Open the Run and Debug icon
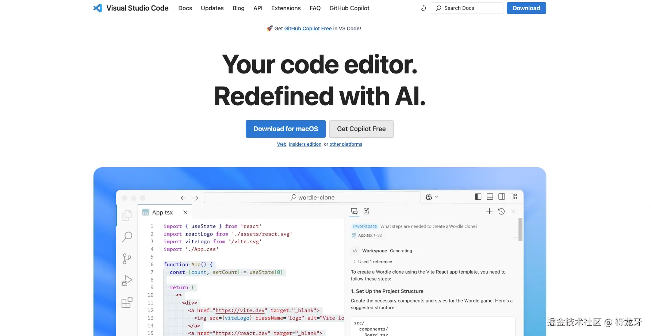The height and width of the screenshot is (336, 651). click(x=127, y=280)
